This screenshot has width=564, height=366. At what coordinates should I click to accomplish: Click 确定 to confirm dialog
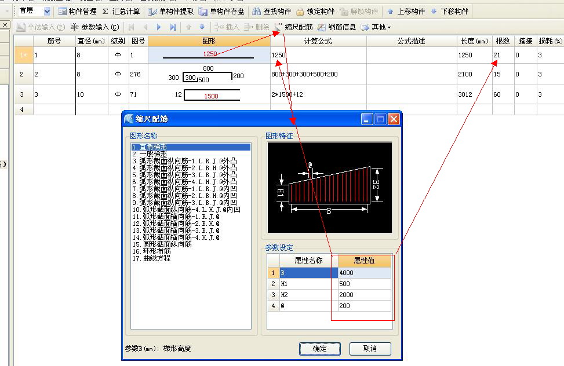(x=320, y=349)
